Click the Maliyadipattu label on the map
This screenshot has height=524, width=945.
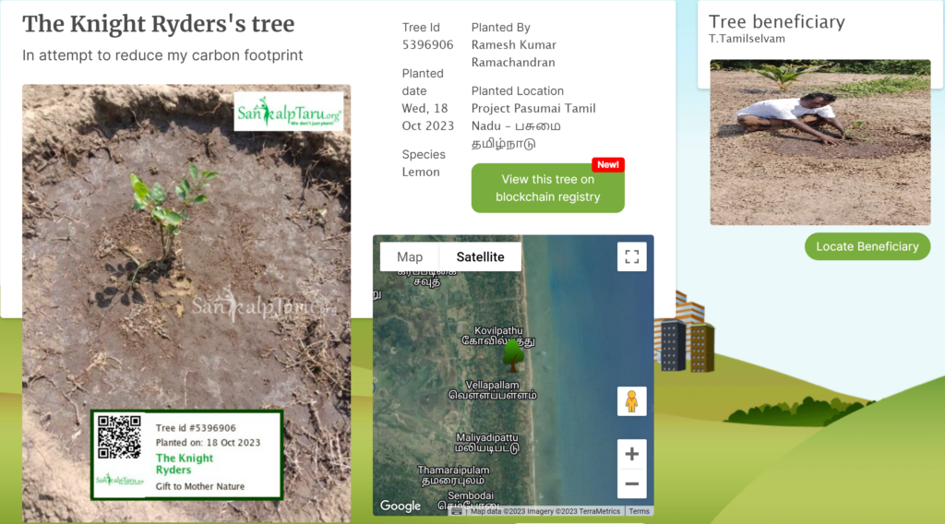pos(487,438)
